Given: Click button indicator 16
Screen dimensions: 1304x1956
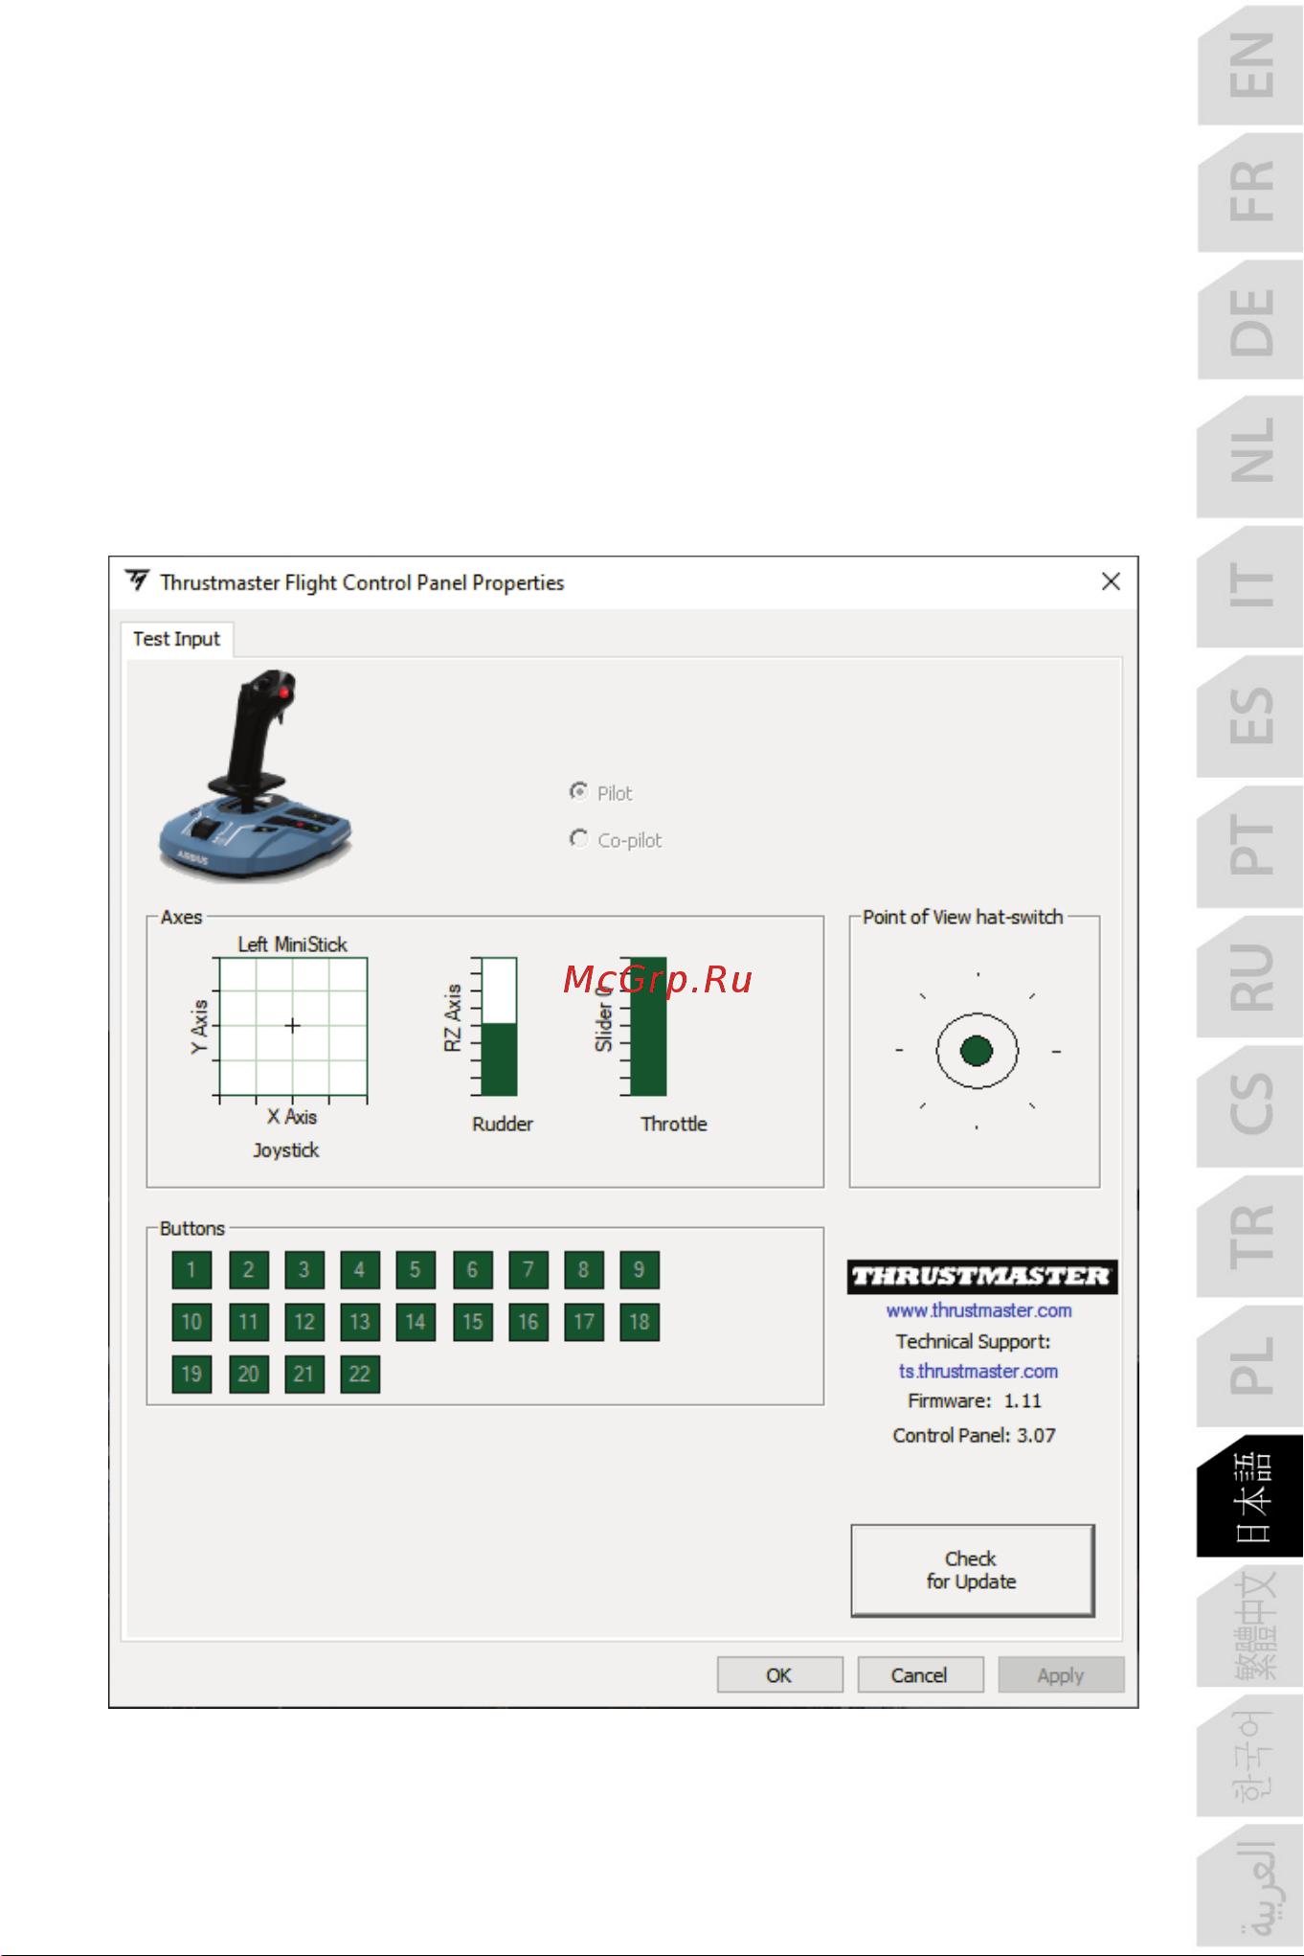Looking at the screenshot, I should pos(528,1322).
